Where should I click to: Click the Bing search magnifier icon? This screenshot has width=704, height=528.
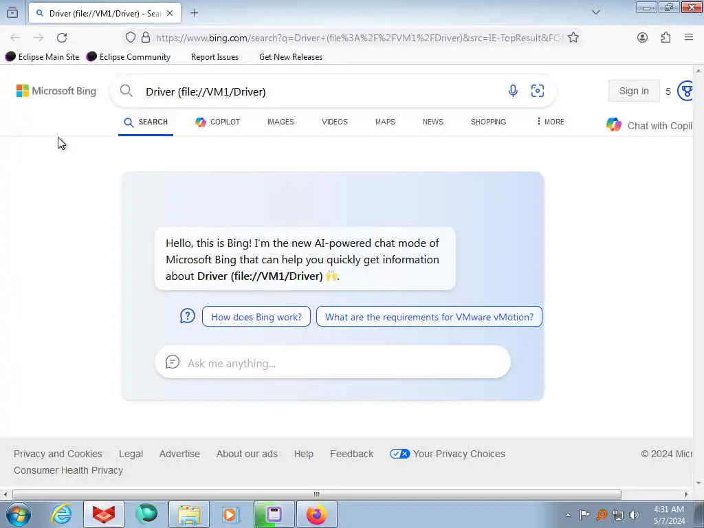click(126, 91)
